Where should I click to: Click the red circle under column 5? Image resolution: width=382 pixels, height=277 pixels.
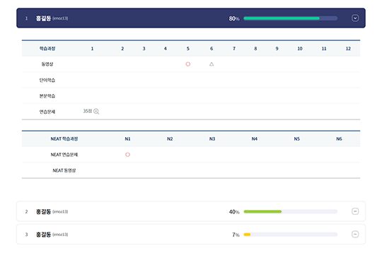pos(188,64)
